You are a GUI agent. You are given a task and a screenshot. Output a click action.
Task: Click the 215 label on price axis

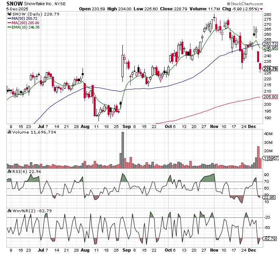(267, 85)
